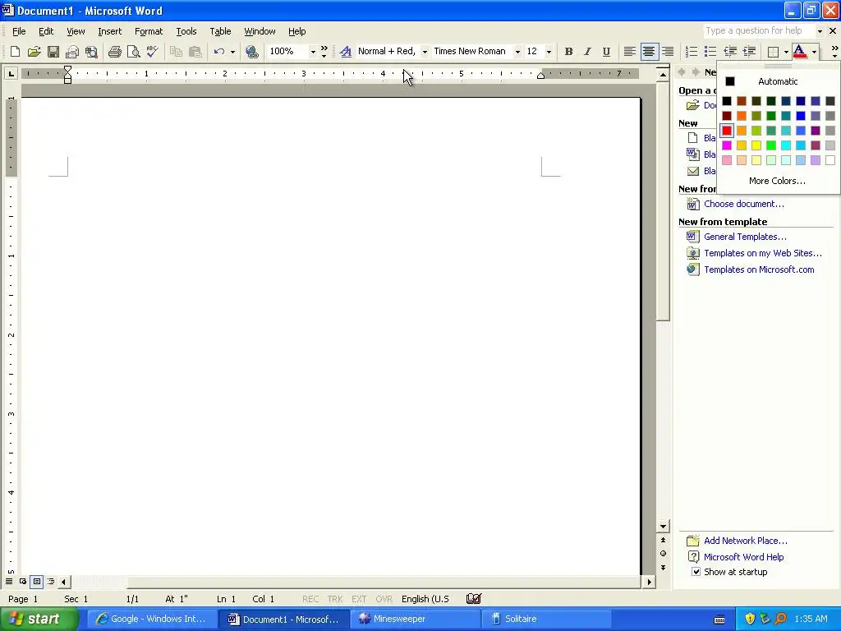Open General Templates link
The image size is (841, 631).
[x=745, y=237]
